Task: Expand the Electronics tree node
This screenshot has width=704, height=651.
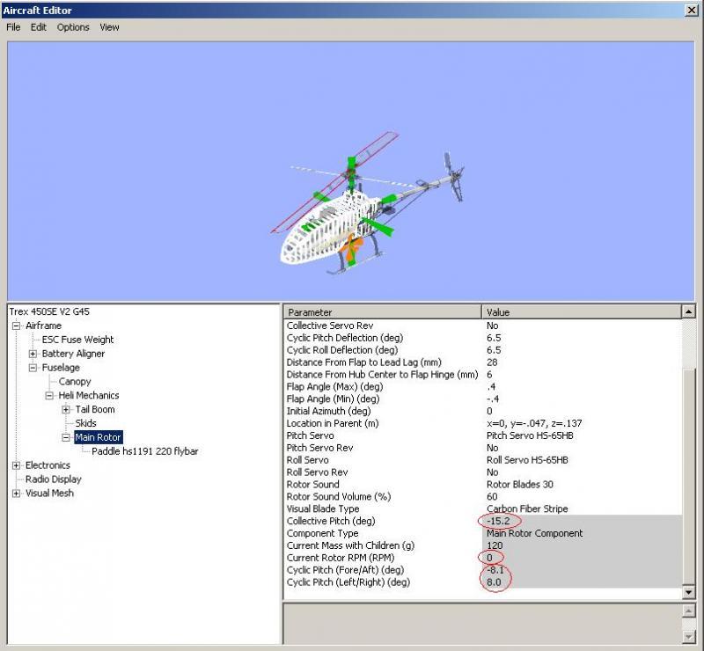Action: [x=16, y=465]
